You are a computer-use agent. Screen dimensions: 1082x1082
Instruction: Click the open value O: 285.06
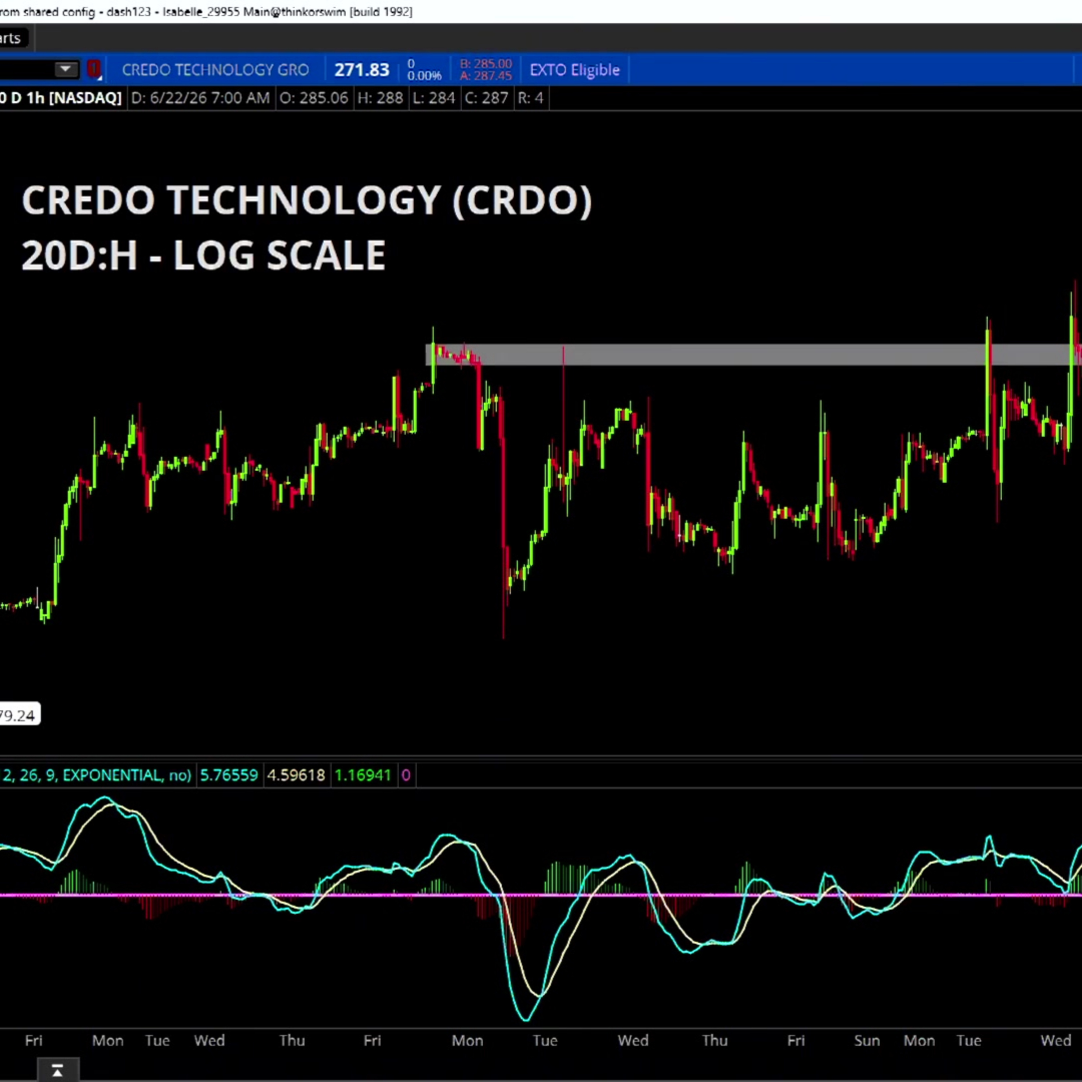coord(314,98)
